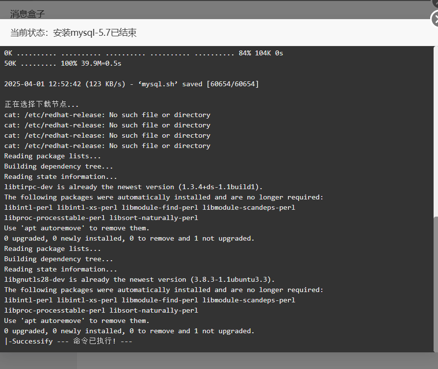Click status text '当前状态: 安装mysql-5.7已结束'

[74, 33]
